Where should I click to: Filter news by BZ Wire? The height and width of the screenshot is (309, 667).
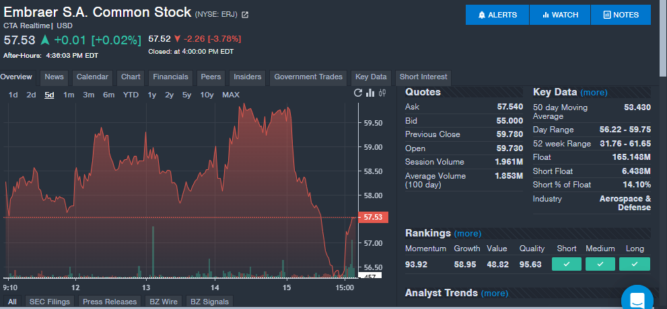click(164, 302)
